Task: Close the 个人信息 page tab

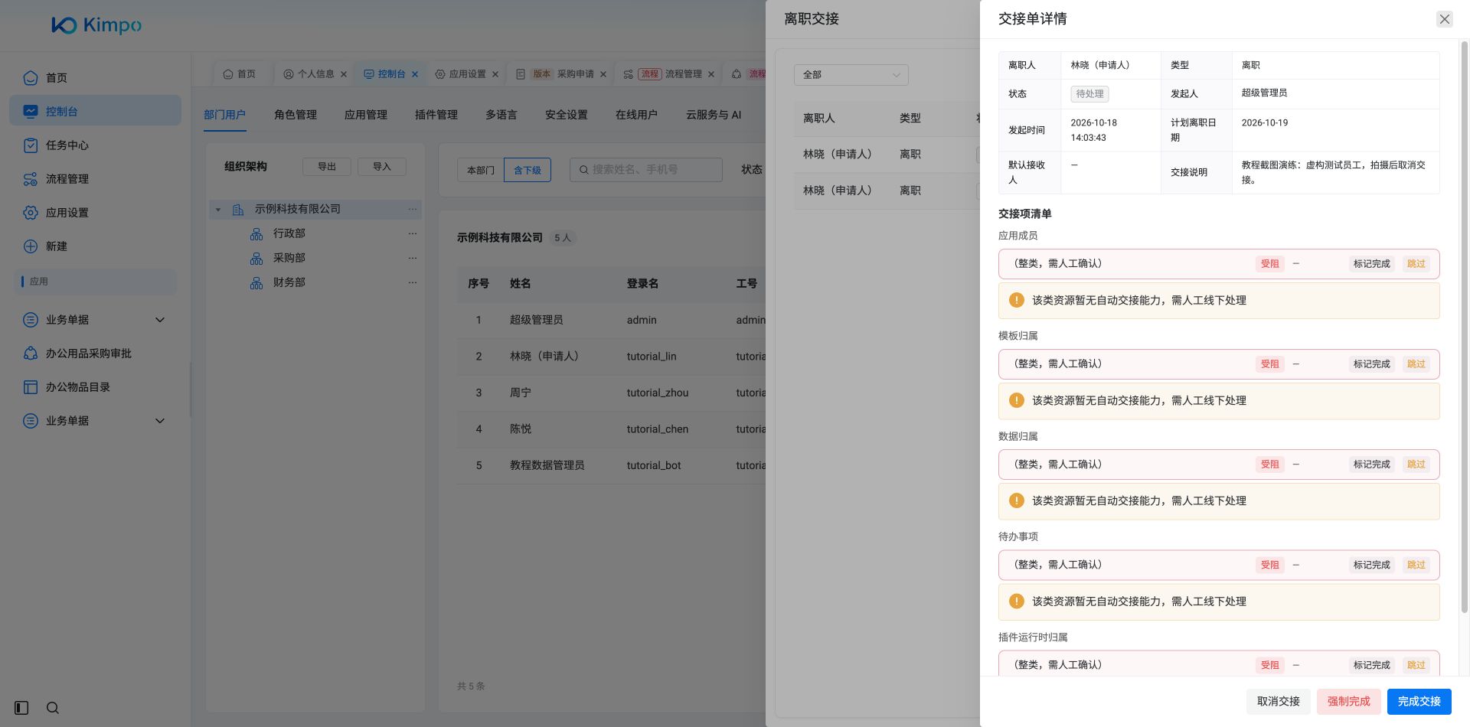Action: click(344, 74)
